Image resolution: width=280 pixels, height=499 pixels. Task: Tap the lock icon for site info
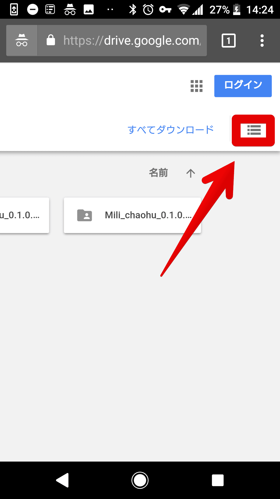pyautogui.click(x=51, y=41)
